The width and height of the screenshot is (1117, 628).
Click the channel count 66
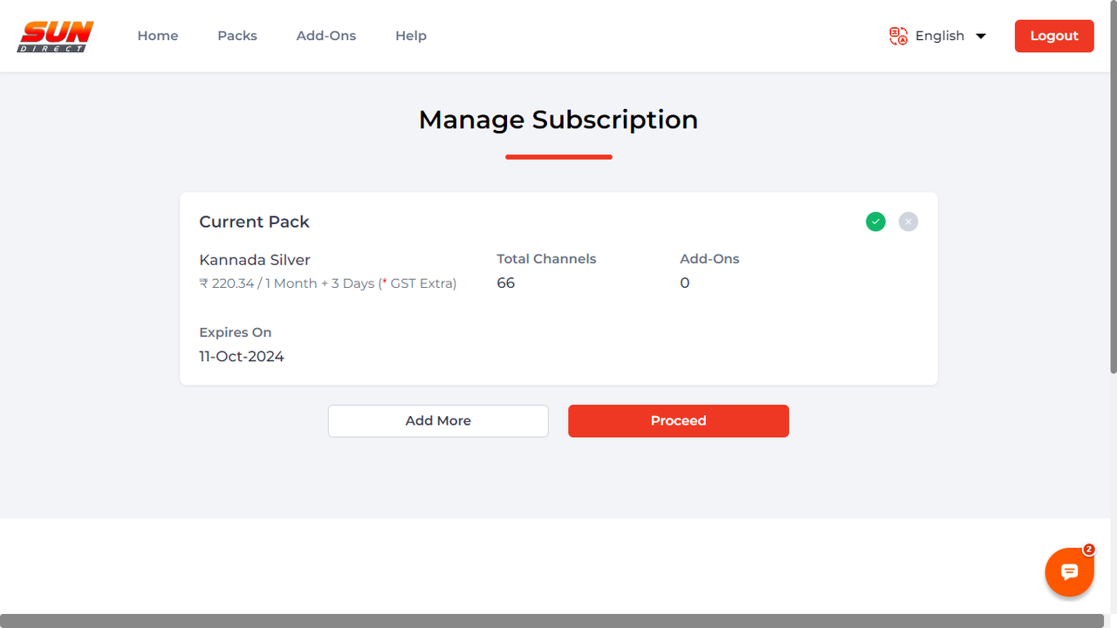pyautogui.click(x=505, y=283)
